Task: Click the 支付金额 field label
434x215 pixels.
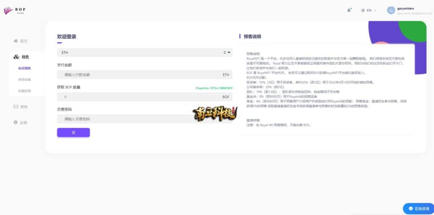Action: [64, 65]
